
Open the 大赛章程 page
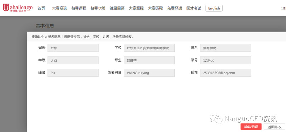(136, 8)
